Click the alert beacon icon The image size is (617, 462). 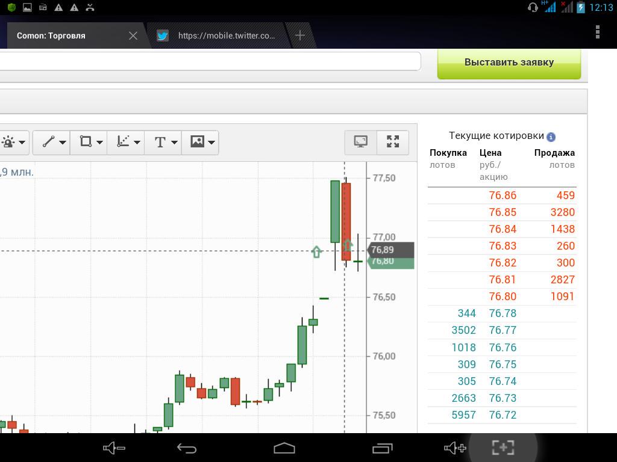(8, 142)
